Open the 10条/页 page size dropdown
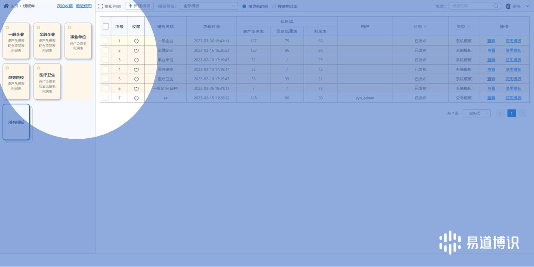534x267 pixels. coord(476,113)
